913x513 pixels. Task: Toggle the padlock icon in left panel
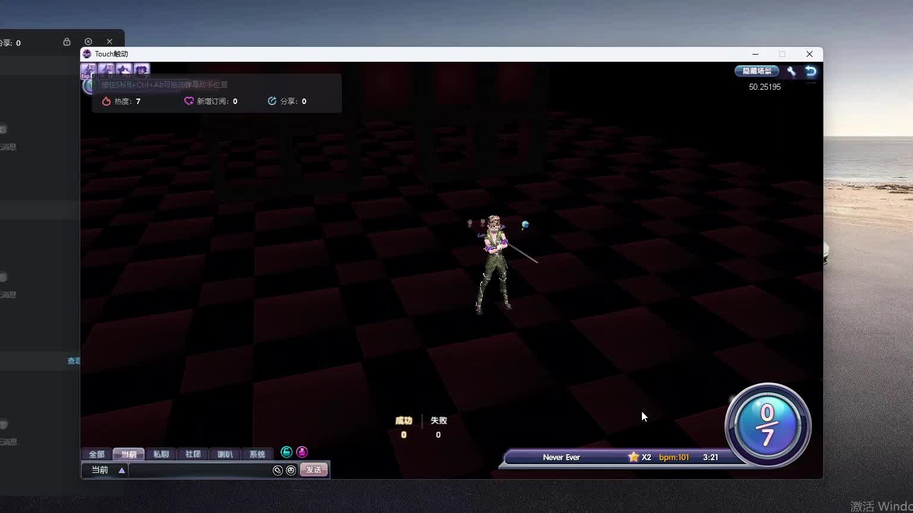click(x=67, y=42)
